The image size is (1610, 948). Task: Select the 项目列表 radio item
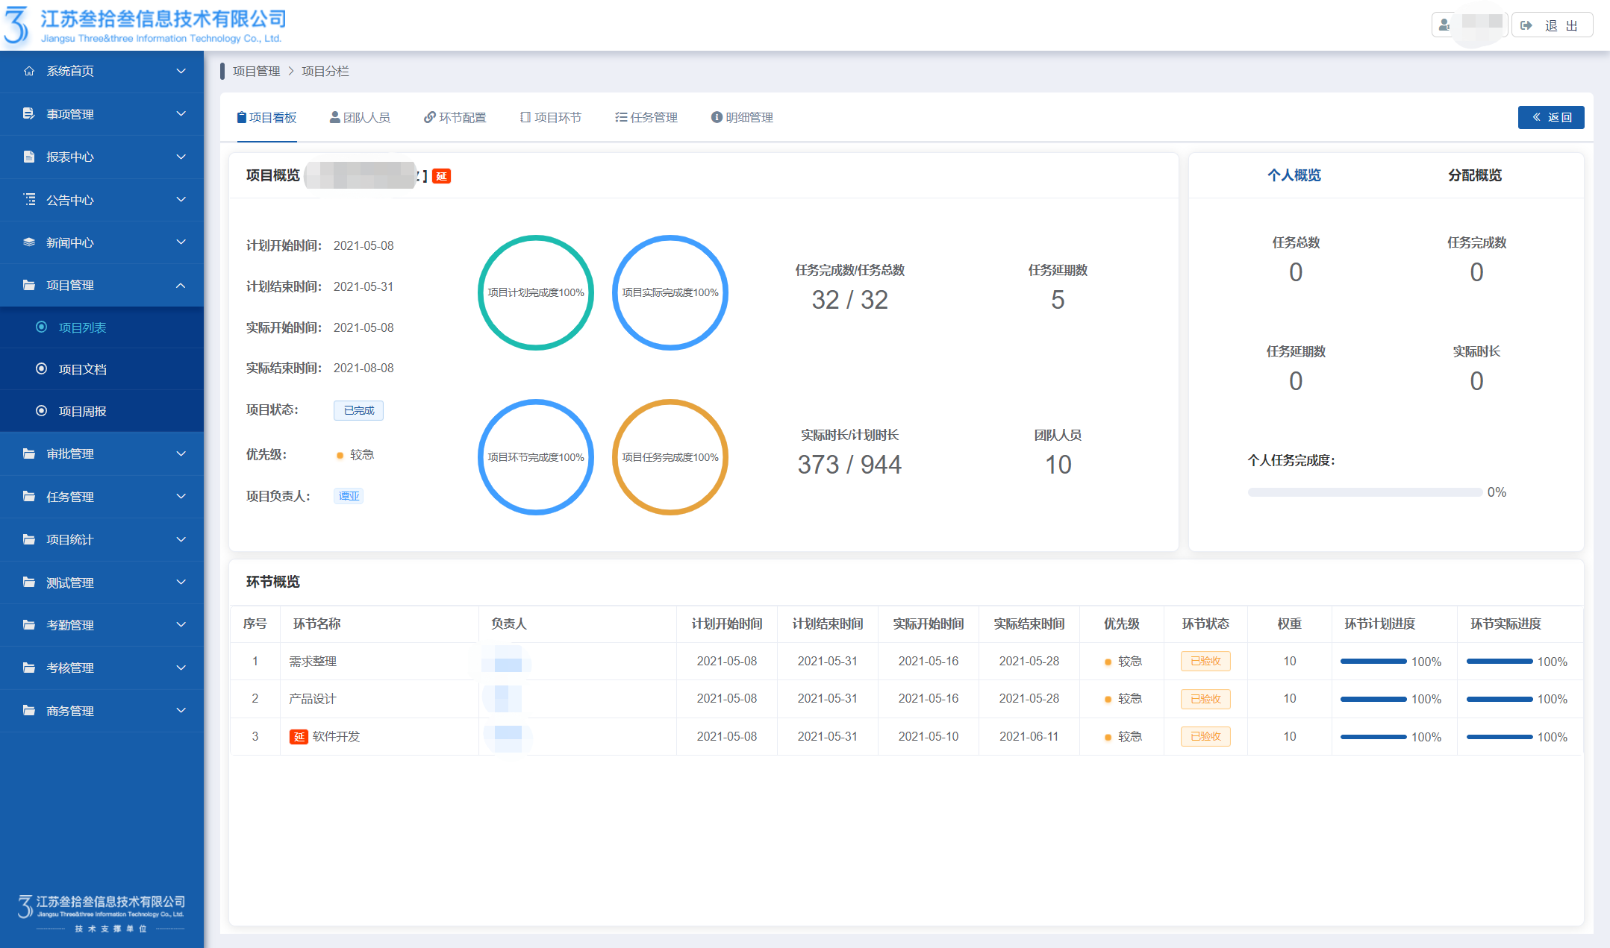42,327
